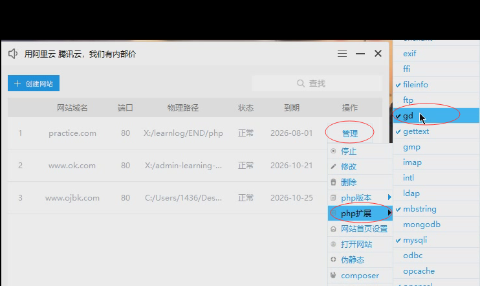Click expiry date 2026-10-25

point(291,198)
